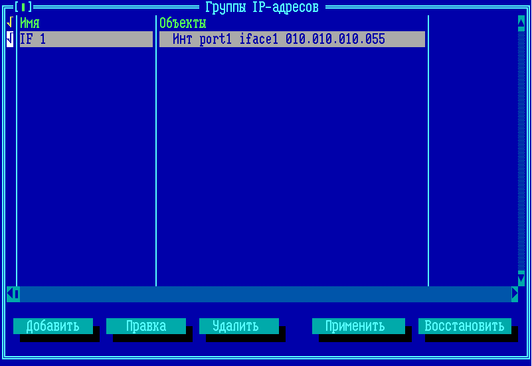Click the empty area below the Объекты list

[292, 166]
